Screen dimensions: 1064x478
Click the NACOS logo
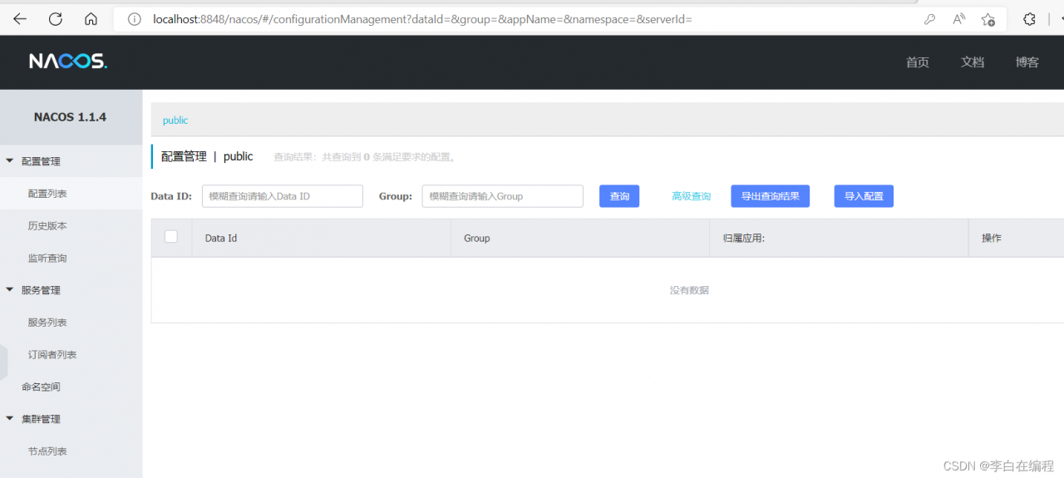click(x=68, y=62)
